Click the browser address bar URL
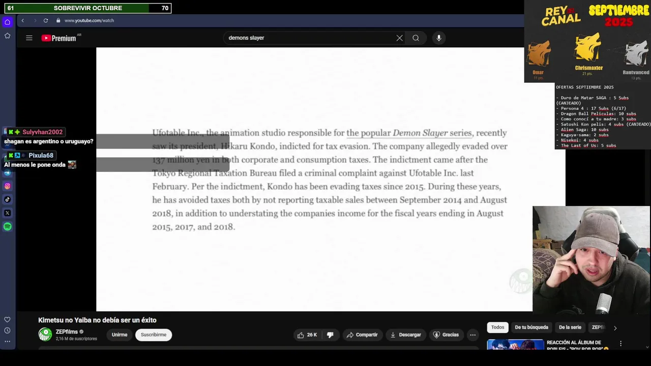 89,20
